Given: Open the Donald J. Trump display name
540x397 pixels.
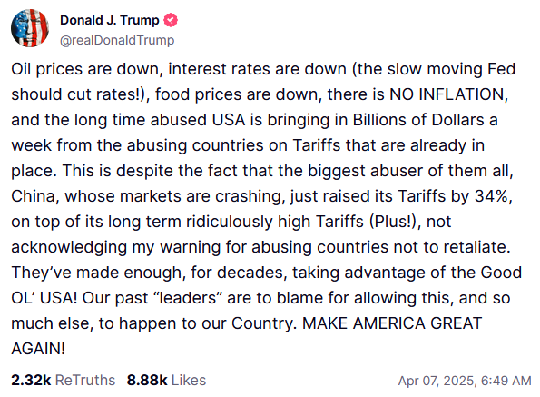Looking at the screenshot, I should [110, 20].
